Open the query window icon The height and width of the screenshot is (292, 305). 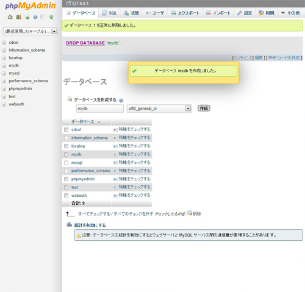(27, 17)
